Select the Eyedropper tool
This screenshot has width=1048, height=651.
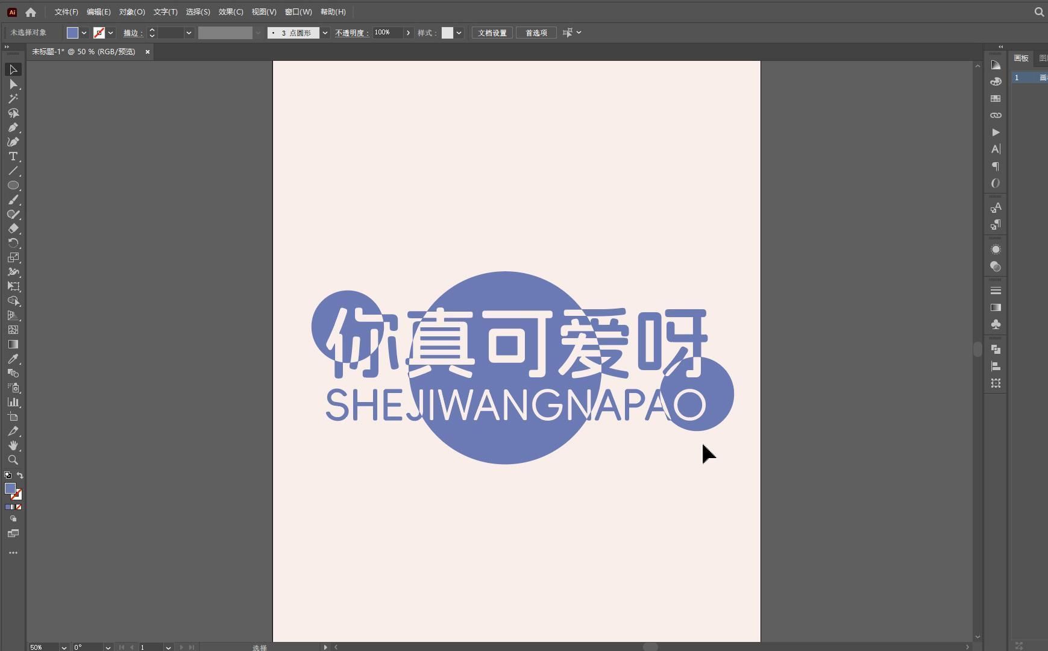click(x=13, y=359)
